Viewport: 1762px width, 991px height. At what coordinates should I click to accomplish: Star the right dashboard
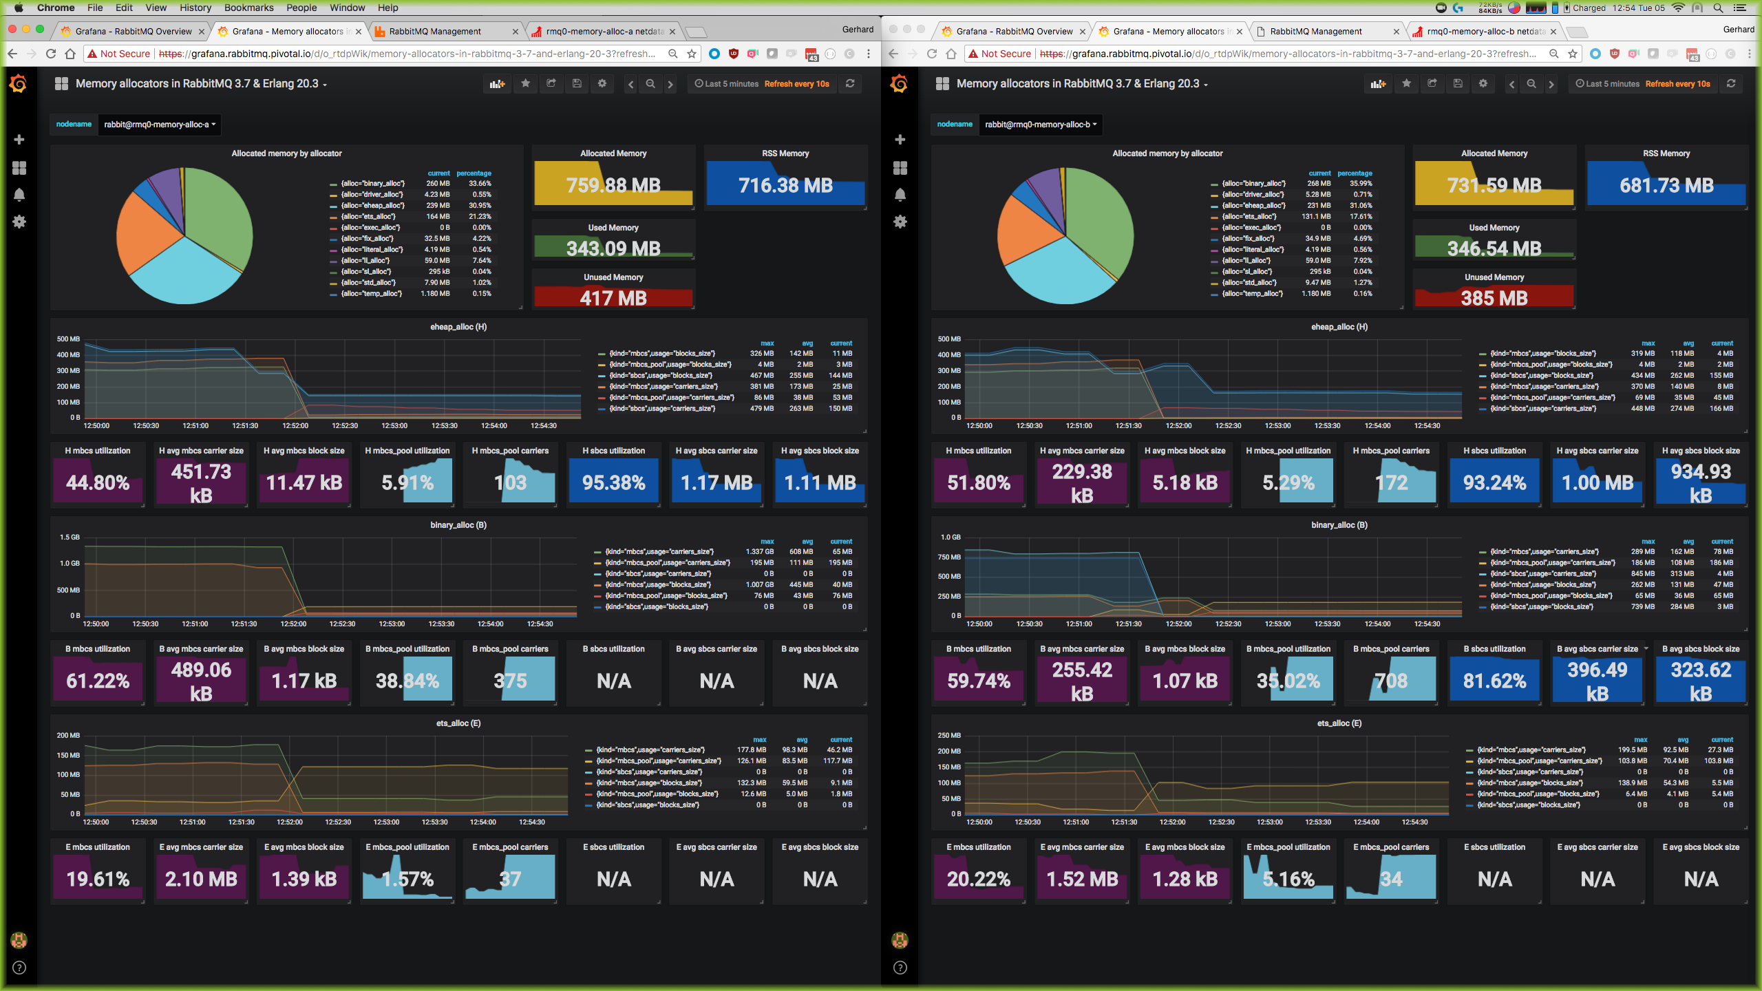1407,83
